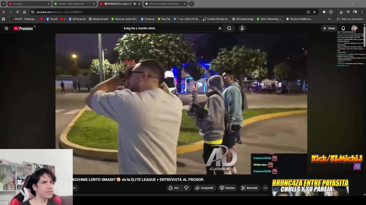Bookmark this page with the star

coord(315,12)
